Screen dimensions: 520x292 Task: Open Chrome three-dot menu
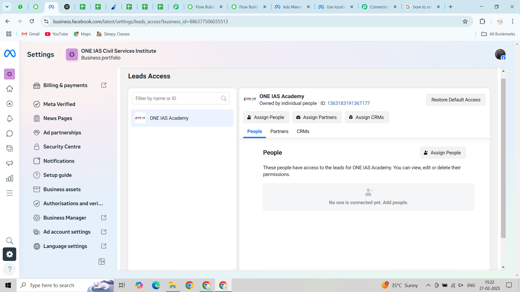pos(512,21)
